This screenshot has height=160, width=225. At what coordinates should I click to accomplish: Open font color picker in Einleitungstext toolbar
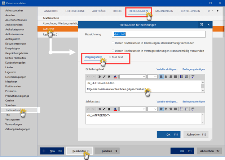click(115, 77)
